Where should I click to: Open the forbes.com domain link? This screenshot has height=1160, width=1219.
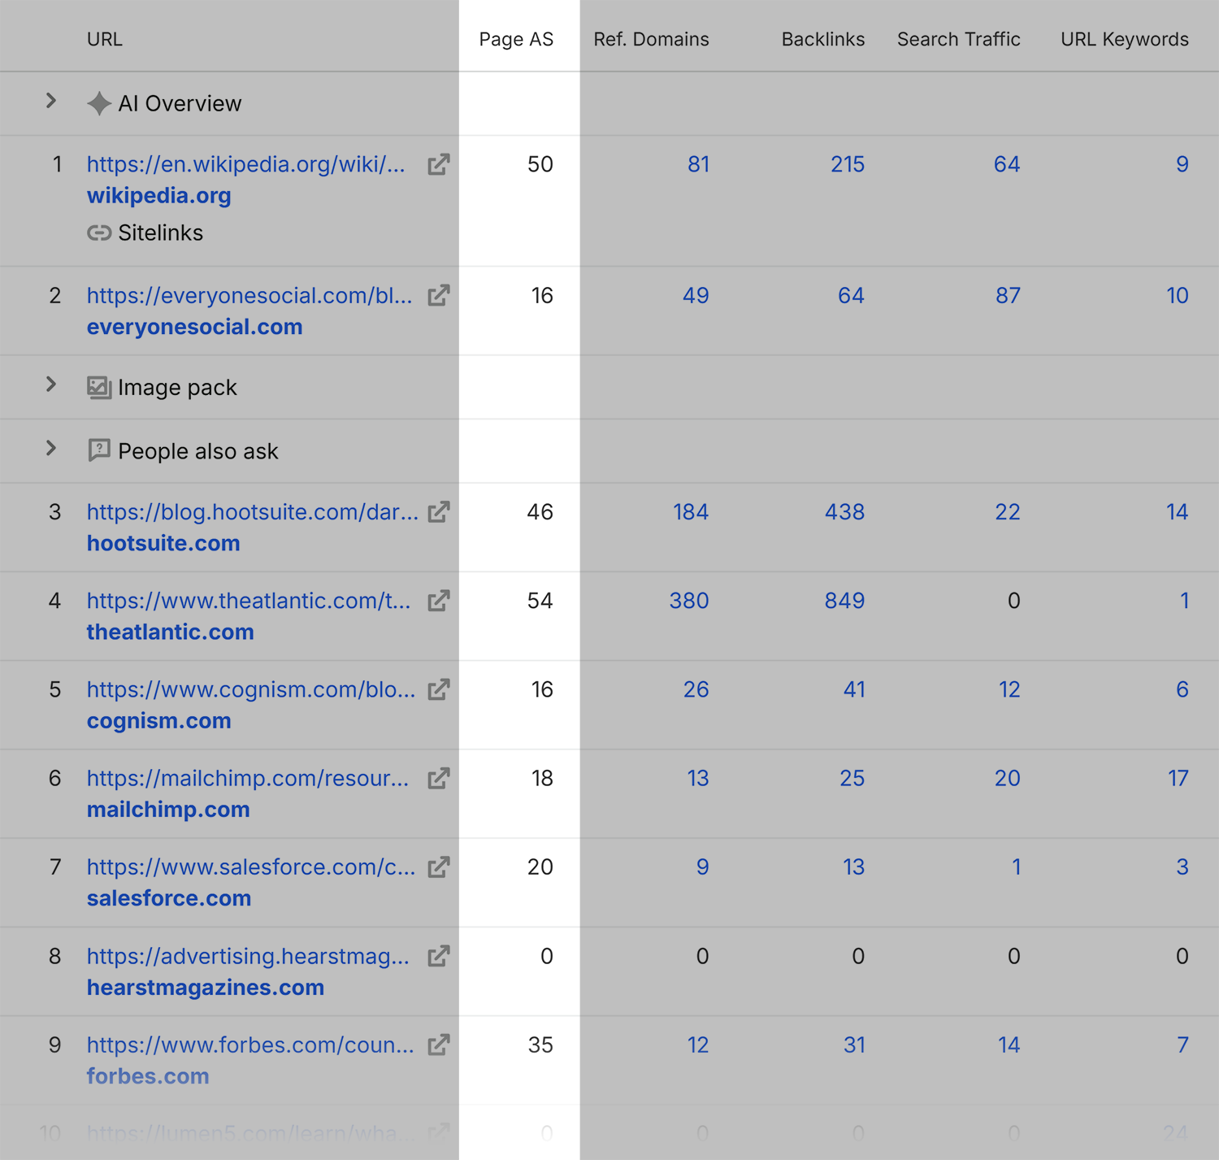pyautogui.click(x=148, y=1076)
